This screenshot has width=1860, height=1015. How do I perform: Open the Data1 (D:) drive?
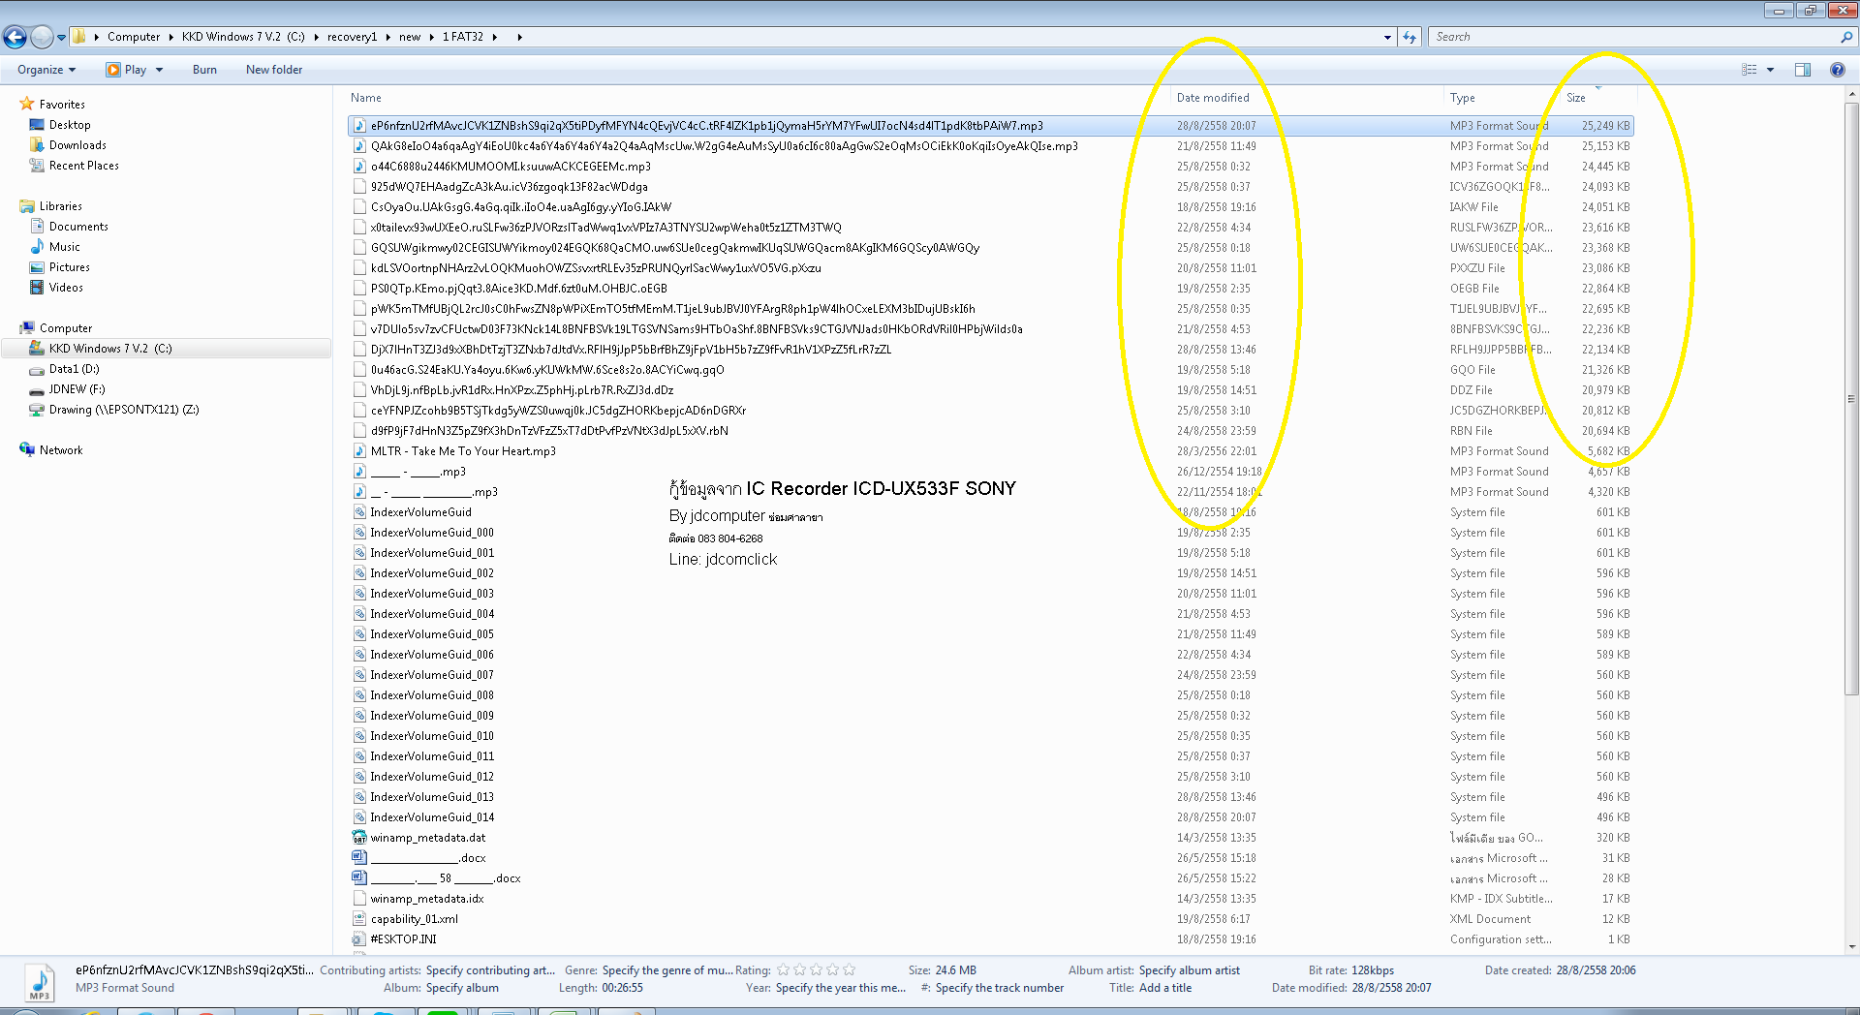coord(75,369)
